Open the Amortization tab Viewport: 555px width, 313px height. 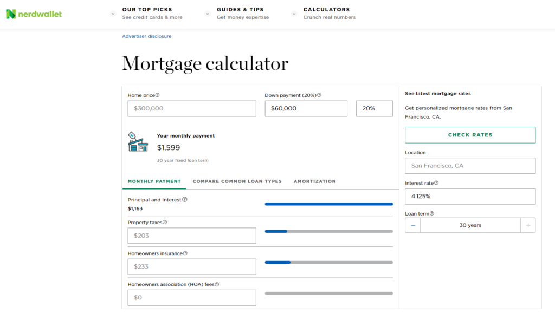pos(314,181)
